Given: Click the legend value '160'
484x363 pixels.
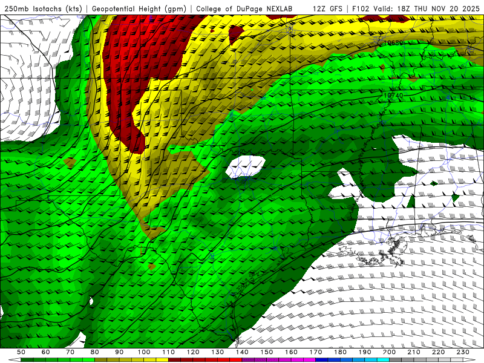Looking at the screenshot, I should pos(291,352).
